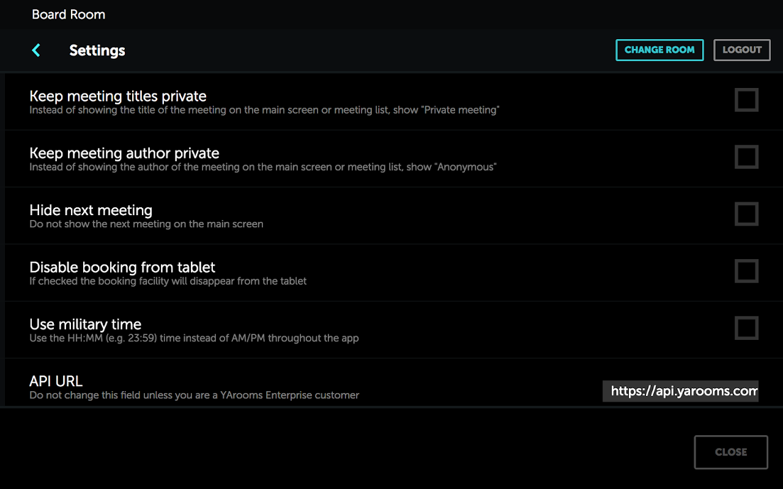Click the HH:MM time format description text
The image size is (783, 489).
[x=194, y=338]
